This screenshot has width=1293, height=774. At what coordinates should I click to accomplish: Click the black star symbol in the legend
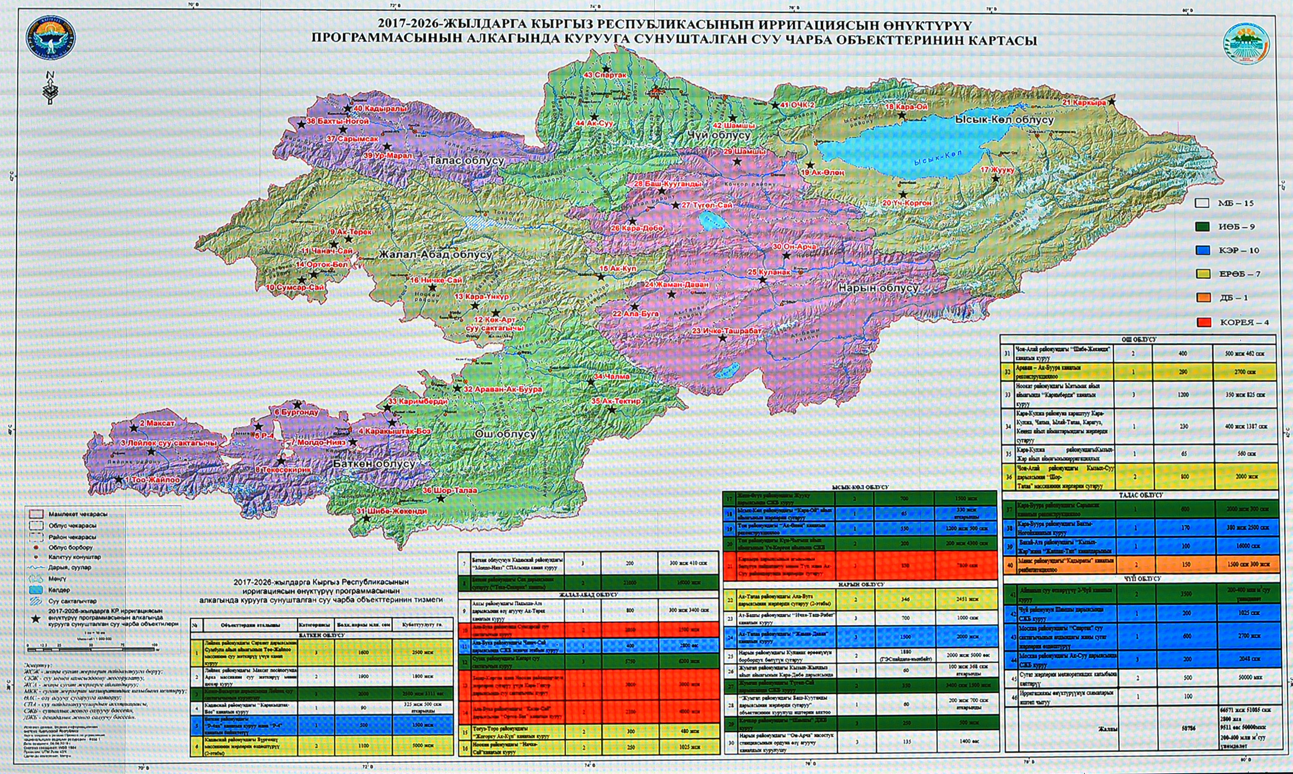[36, 619]
